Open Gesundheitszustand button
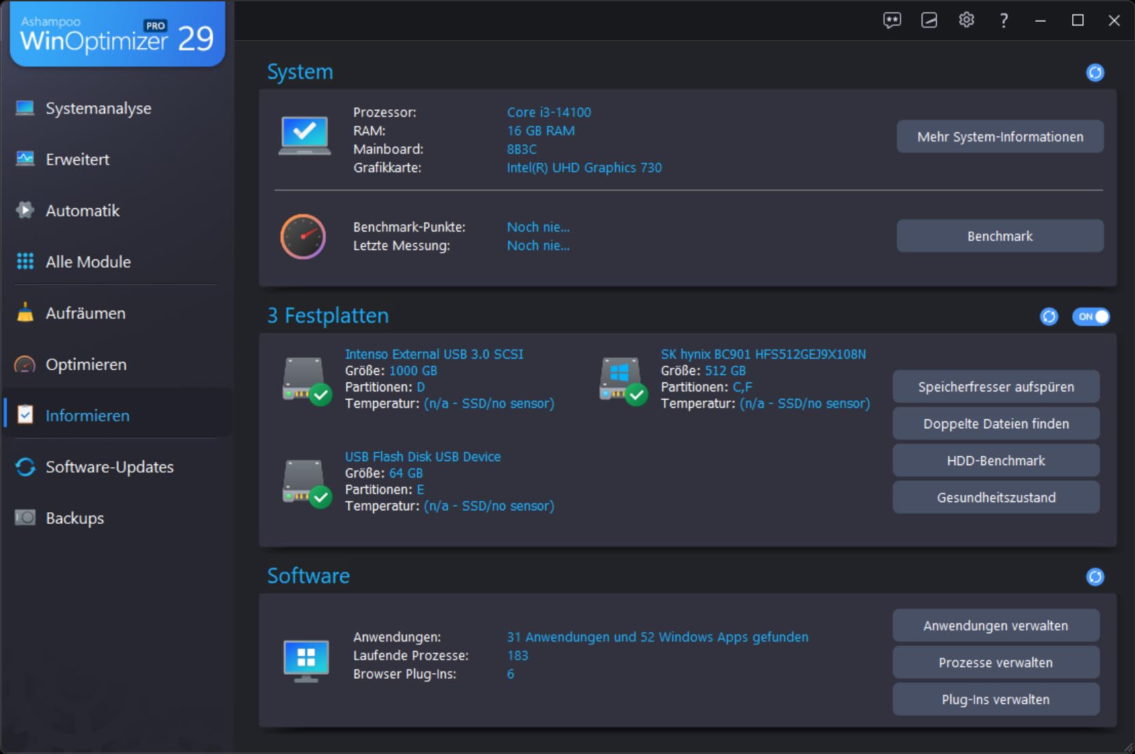This screenshot has width=1135, height=754. [996, 498]
